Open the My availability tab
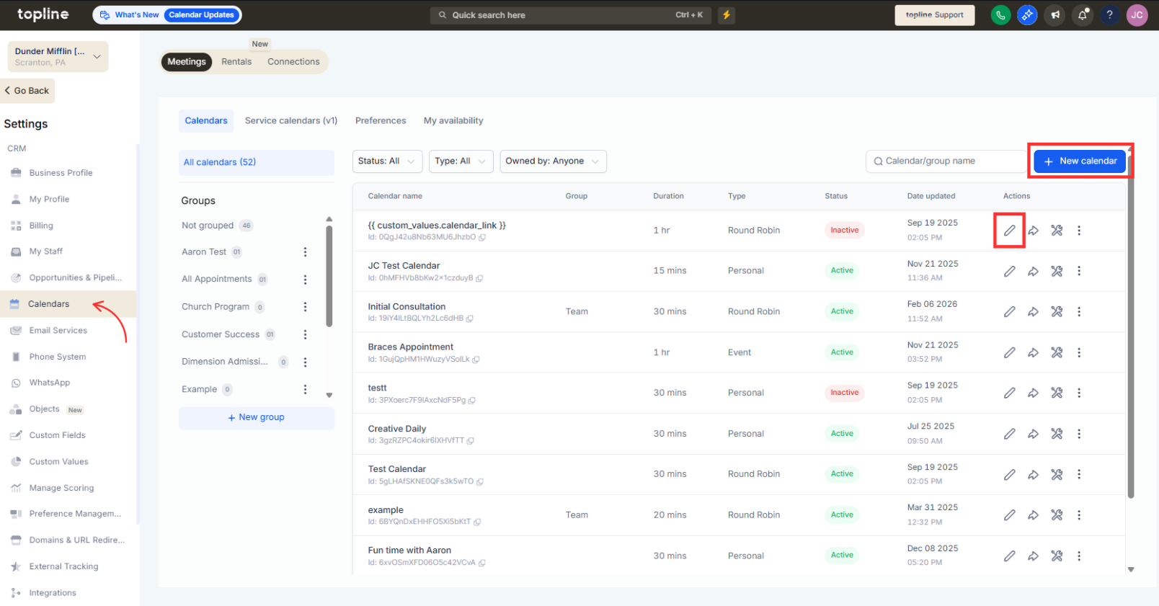 (453, 121)
